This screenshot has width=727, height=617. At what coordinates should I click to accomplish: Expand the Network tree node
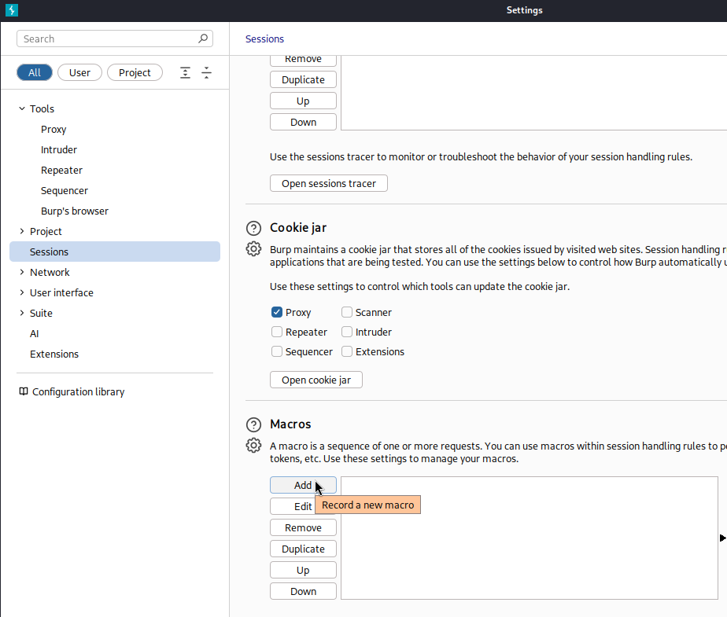22,272
